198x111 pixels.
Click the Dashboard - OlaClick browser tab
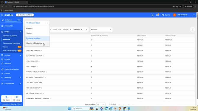pos(16,2)
